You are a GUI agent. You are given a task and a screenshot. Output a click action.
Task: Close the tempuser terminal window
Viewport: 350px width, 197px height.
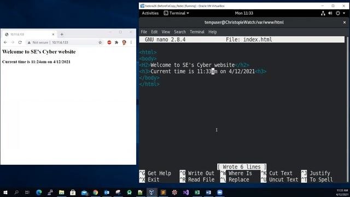click(x=345, y=22)
